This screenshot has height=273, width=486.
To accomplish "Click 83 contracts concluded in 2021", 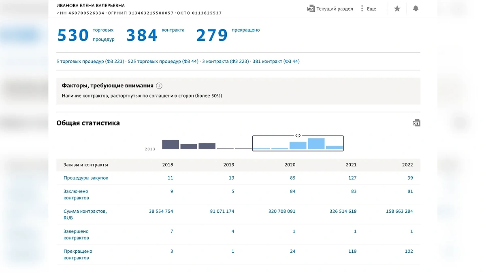I will pos(354,191).
